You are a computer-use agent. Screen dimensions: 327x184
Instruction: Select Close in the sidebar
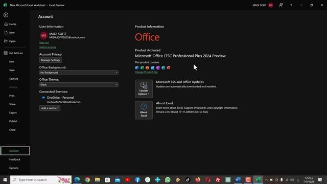[x=12, y=130]
